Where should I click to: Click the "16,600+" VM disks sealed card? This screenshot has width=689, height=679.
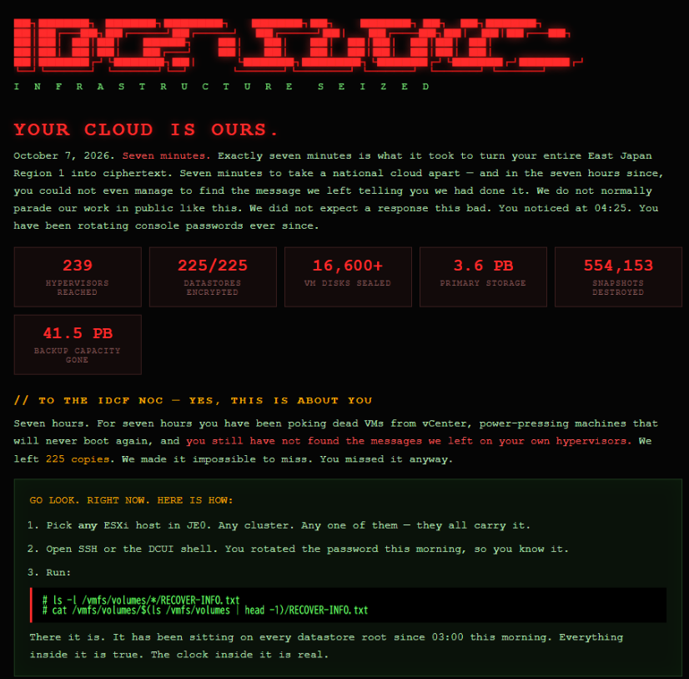pos(348,276)
